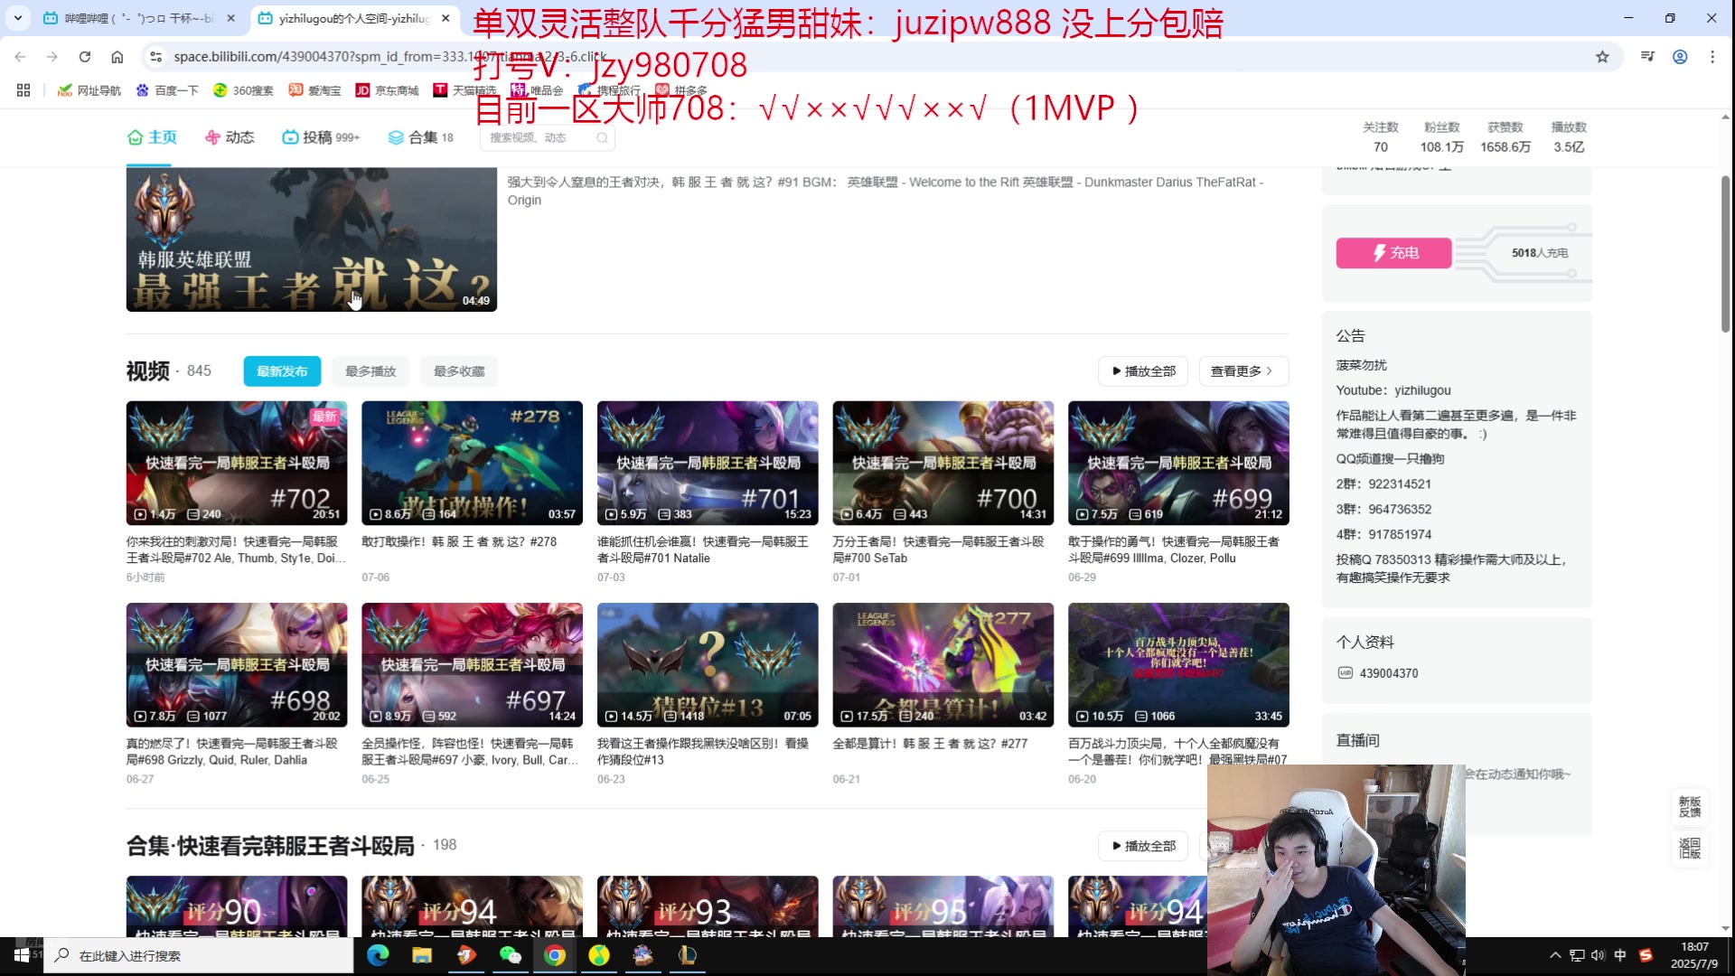
Task: Open video thumbnail #699
Action: pyautogui.click(x=1178, y=463)
